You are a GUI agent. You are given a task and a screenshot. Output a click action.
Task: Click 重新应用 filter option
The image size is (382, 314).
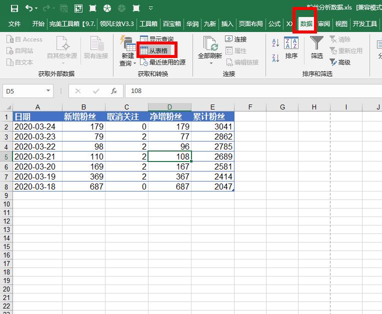tap(345, 50)
